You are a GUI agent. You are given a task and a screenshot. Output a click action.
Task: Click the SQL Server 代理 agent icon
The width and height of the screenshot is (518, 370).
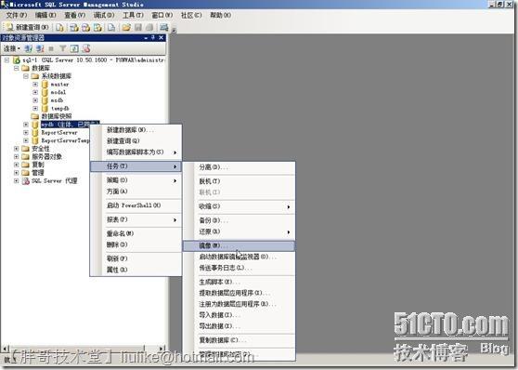point(25,180)
